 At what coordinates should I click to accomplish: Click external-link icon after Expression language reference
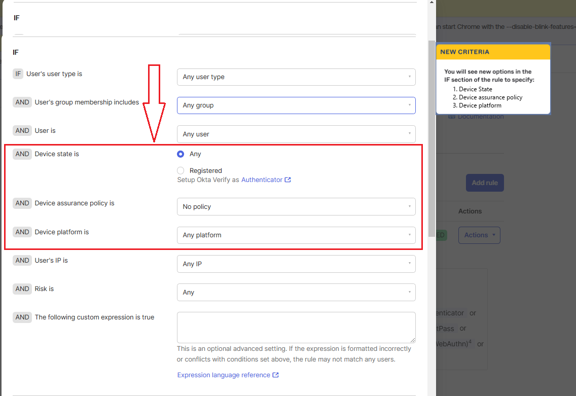pyautogui.click(x=276, y=375)
